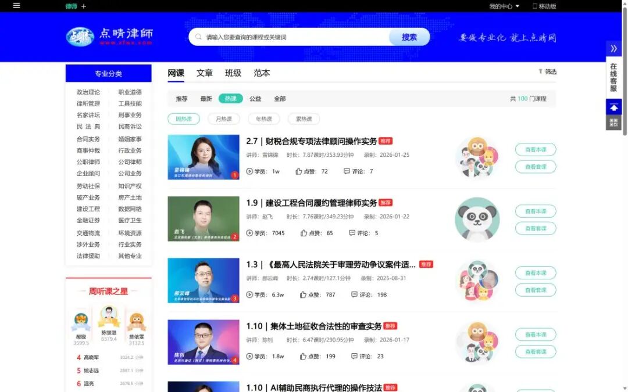628x392 pixels.
Task: Select the 月热课 option
Action: click(224, 118)
